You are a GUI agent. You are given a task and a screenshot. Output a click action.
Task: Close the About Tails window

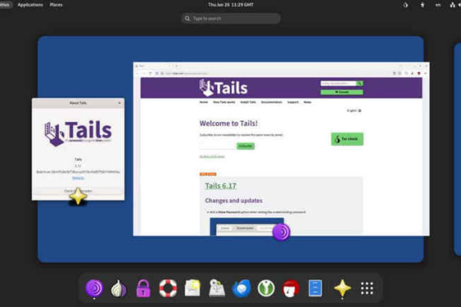[x=120, y=103]
